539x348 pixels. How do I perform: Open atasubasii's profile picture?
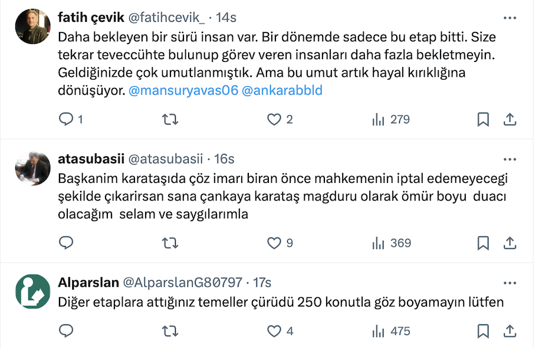point(32,168)
